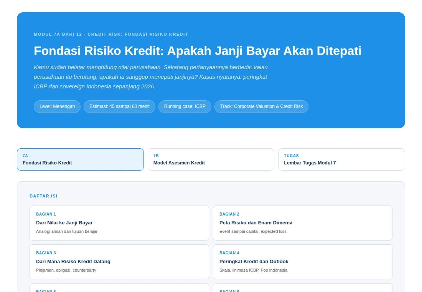The image size is (422, 292).
Task: Click the Running case: ICBP badge
Action: (185, 106)
